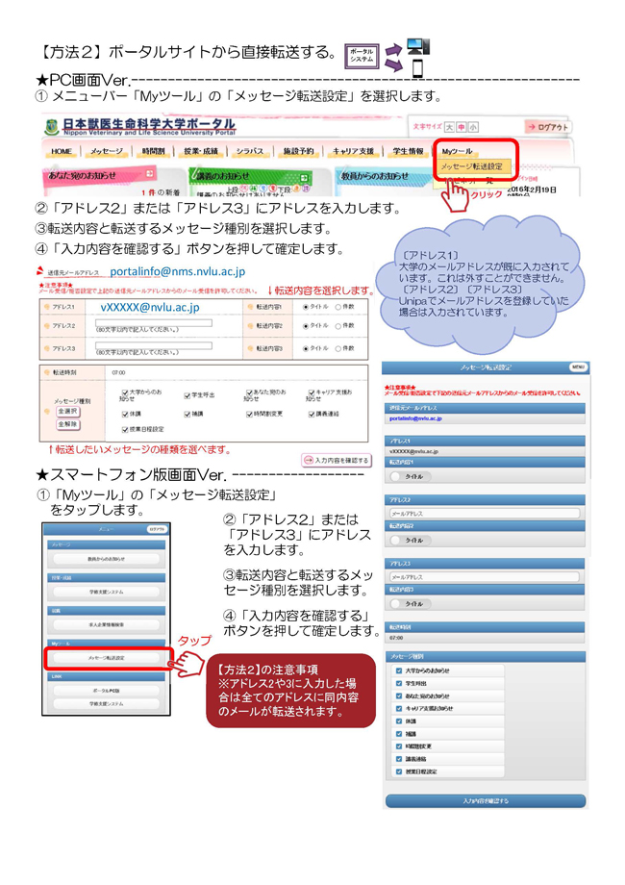Click the ログアウト logout button in PC portal
This screenshot has height=885, width=625.
(548, 127)
